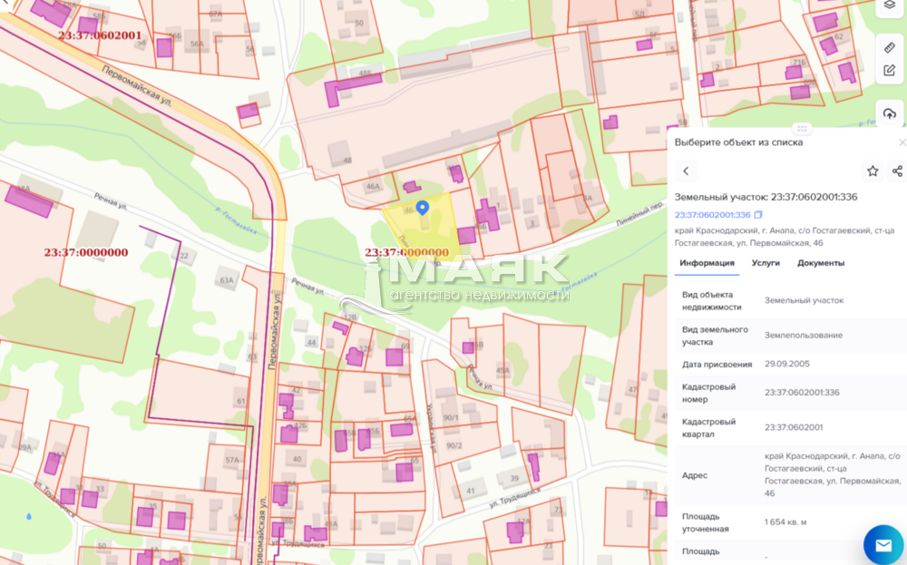Click the Кадастровый квартал value 23:37:0602001

pos(794,427)
